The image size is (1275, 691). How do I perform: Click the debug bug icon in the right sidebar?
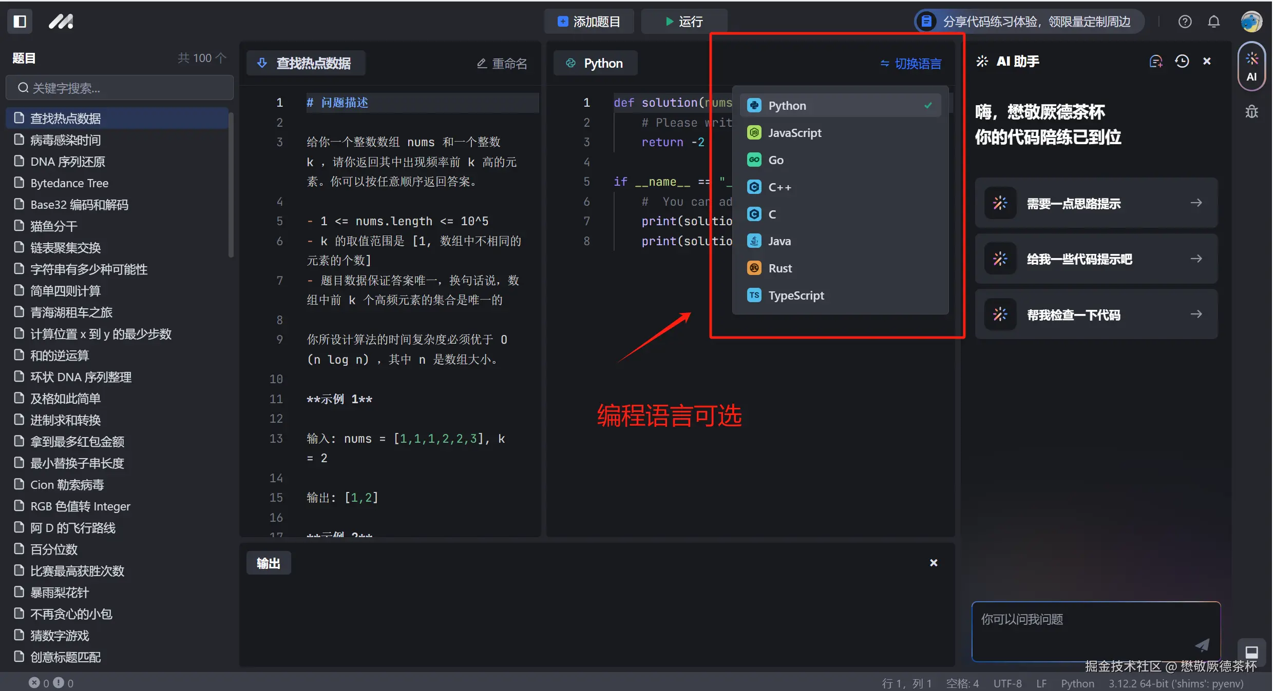(1251, 111)
